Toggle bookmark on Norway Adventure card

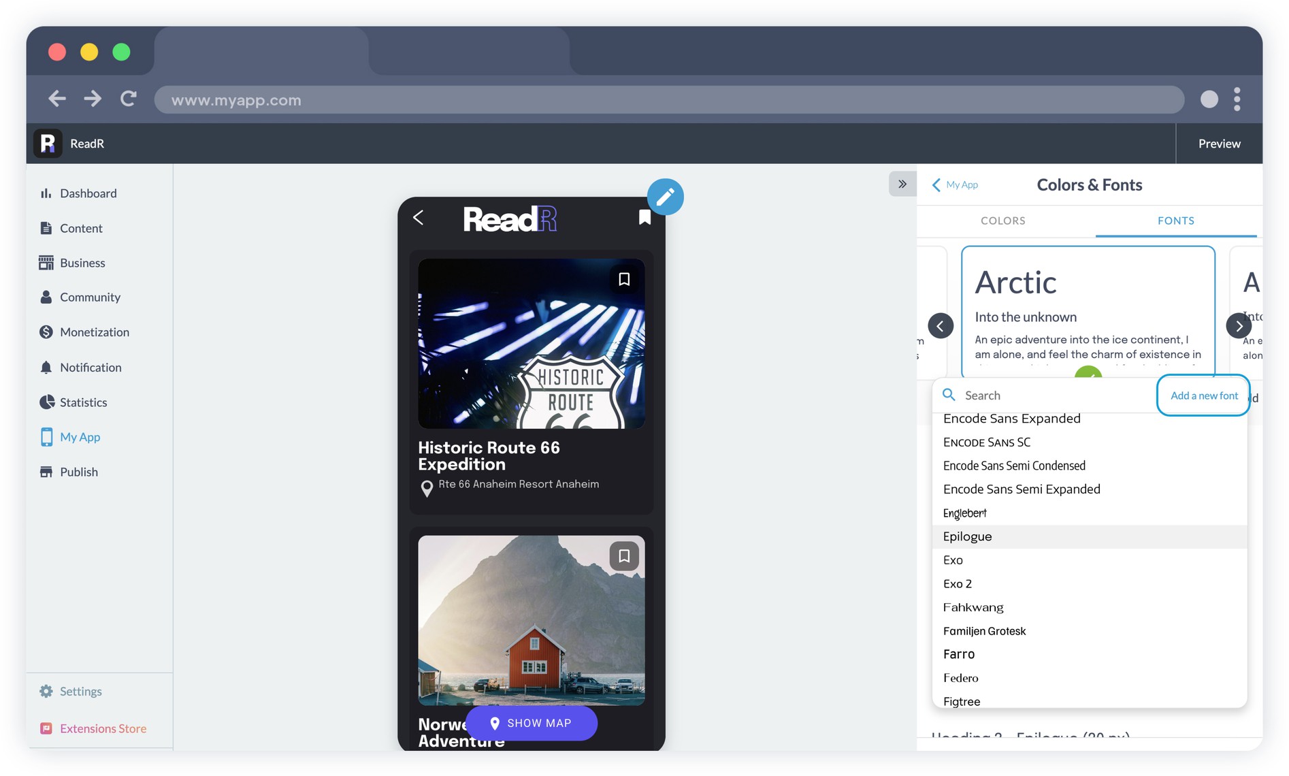(623, 556)
